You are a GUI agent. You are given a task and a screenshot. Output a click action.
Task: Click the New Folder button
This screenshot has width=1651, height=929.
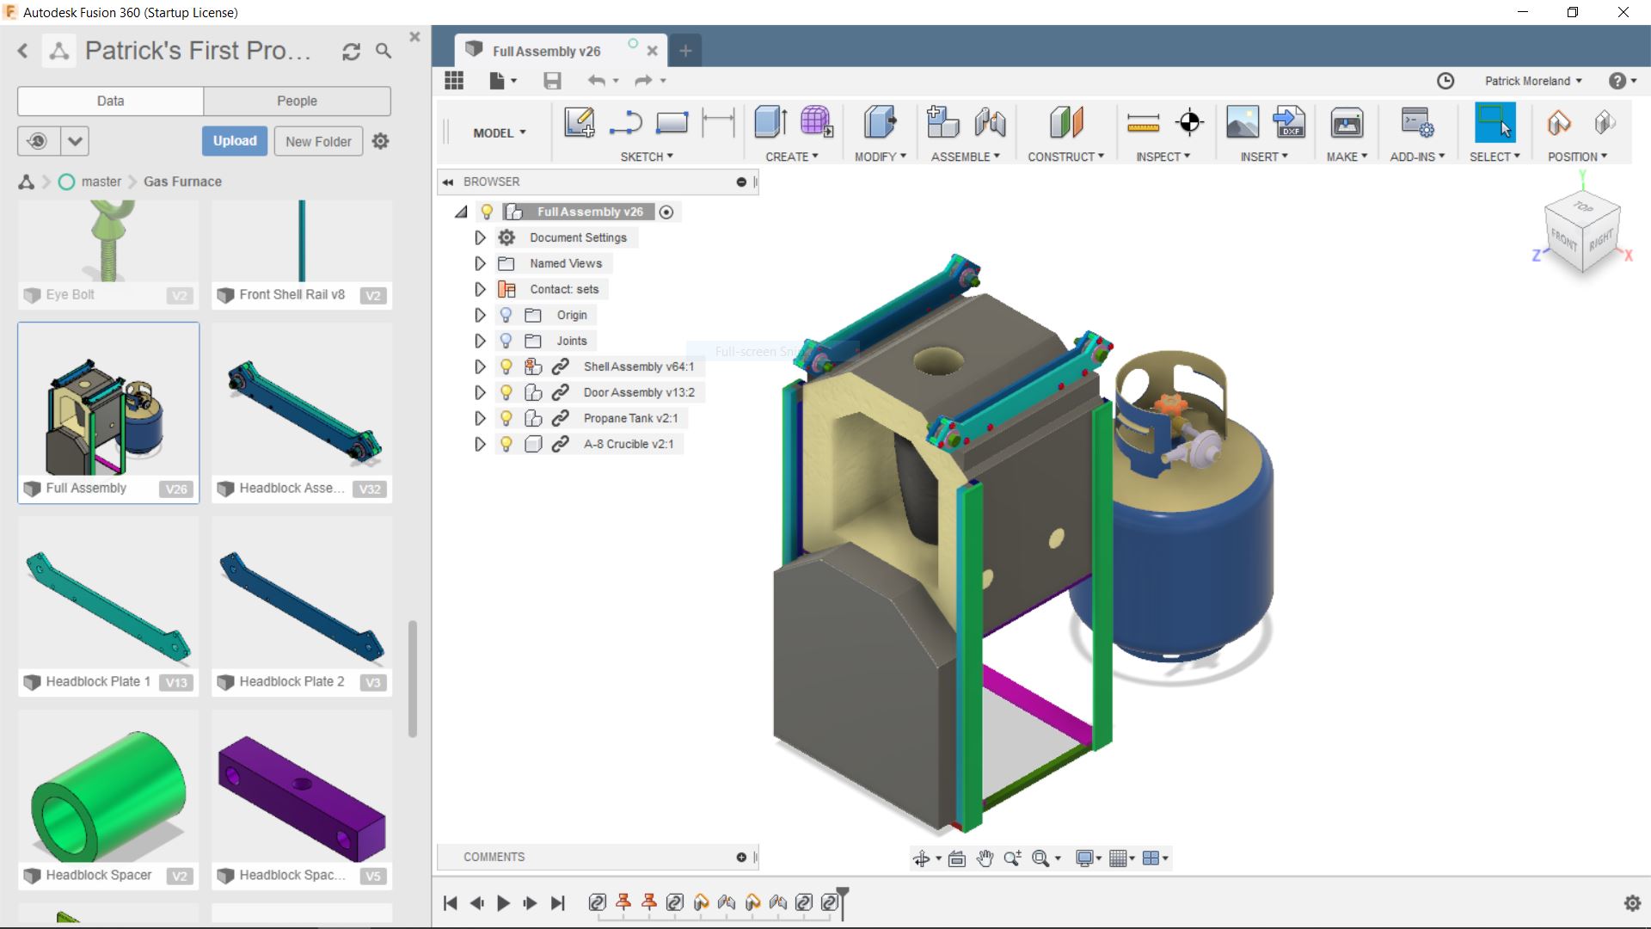(x=318, y=141)
